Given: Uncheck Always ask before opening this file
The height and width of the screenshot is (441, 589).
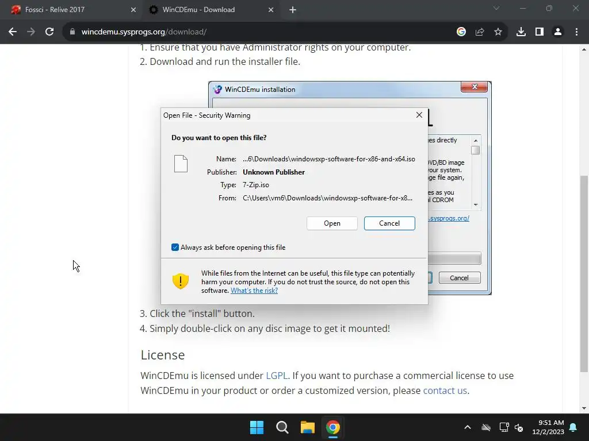Looking at the screenshot, I should pyautogui.click(x=175, y=247).
